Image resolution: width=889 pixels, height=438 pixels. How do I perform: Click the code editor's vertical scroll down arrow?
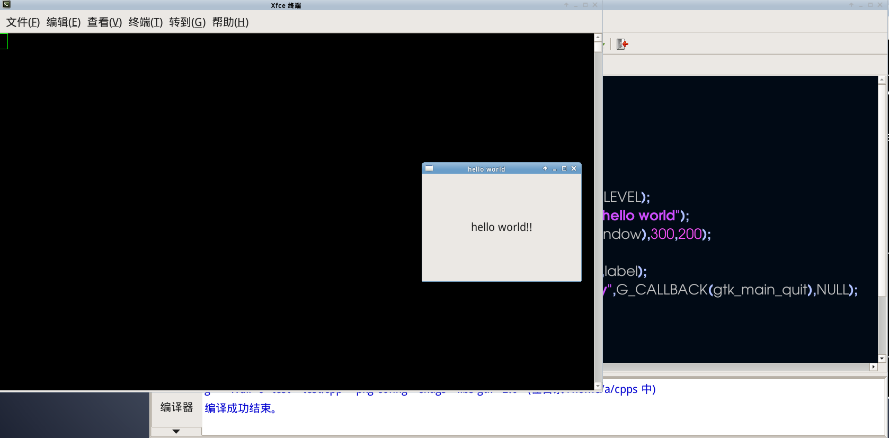882,359
